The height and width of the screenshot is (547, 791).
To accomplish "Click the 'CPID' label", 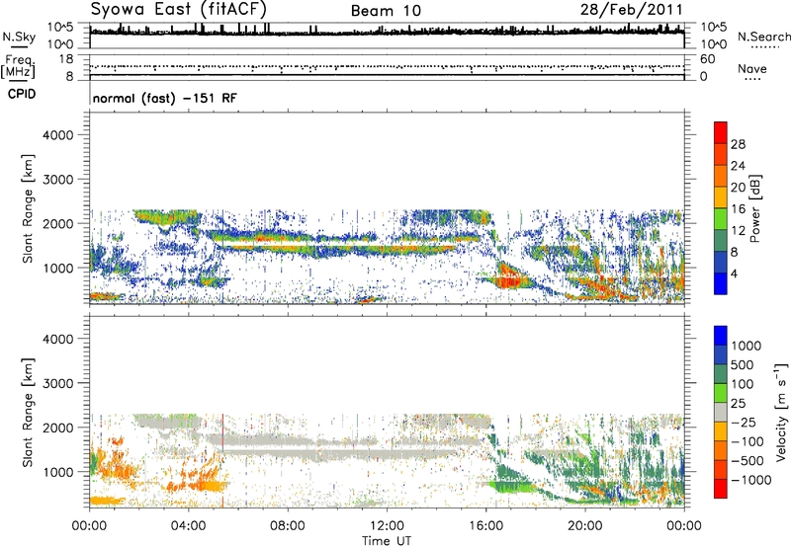I will click(22, 94).
